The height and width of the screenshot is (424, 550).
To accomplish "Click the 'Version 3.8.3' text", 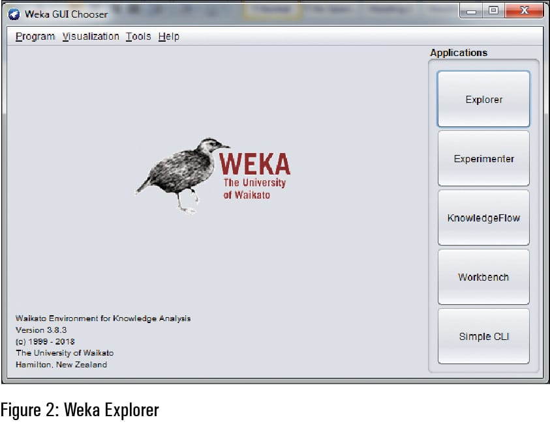I will pyautogui.click(x=41, y=330).
